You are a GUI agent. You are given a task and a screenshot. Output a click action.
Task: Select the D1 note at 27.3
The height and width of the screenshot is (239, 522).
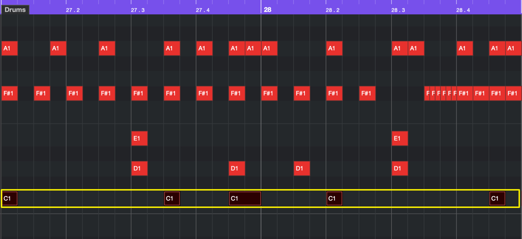[x=139, y=168]
